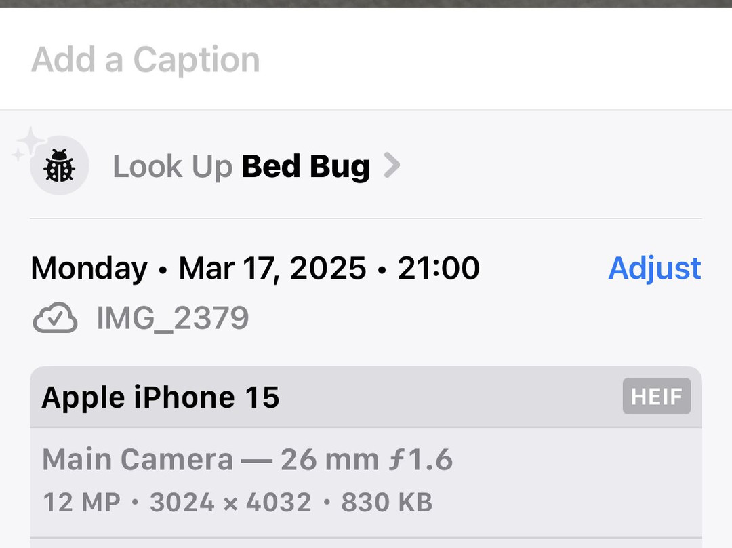The image size is (732, 548).
Task: Tap the HEIF format badge
Action: 656,396
